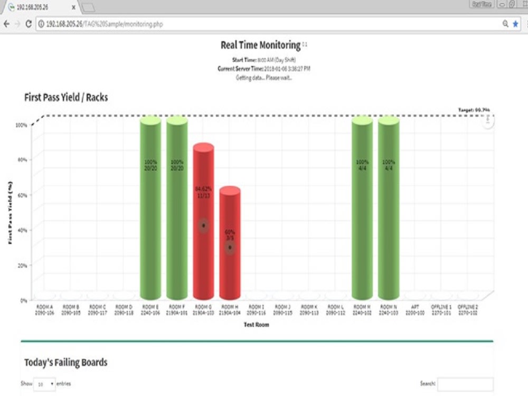Click the ROOM D axis label

124,310
